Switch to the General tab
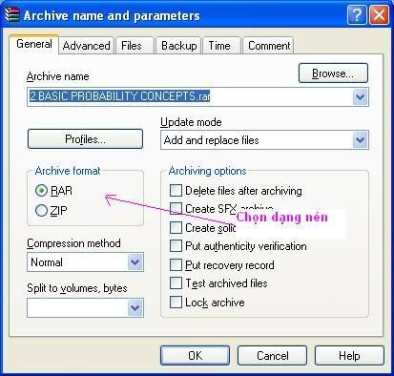 point(34,44)
